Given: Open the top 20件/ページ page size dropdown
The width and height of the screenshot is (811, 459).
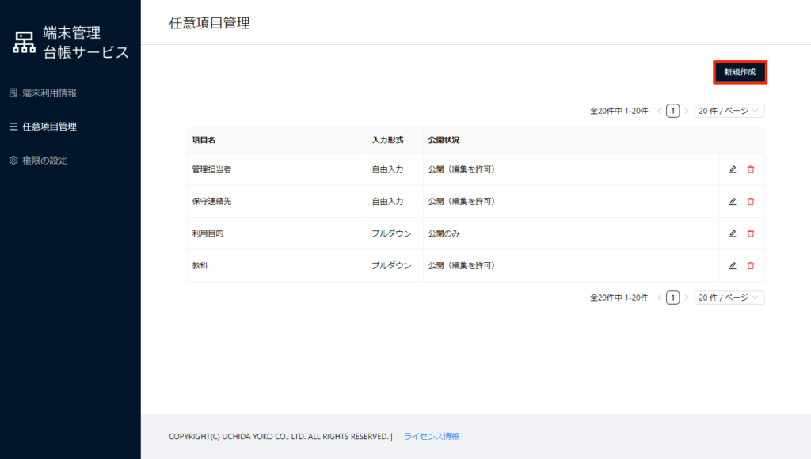Looking at the screenshot, I should (729, 111).
